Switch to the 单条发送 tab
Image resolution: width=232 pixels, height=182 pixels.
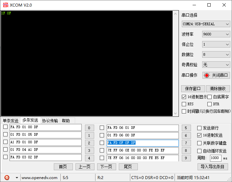tap(11, 121)
